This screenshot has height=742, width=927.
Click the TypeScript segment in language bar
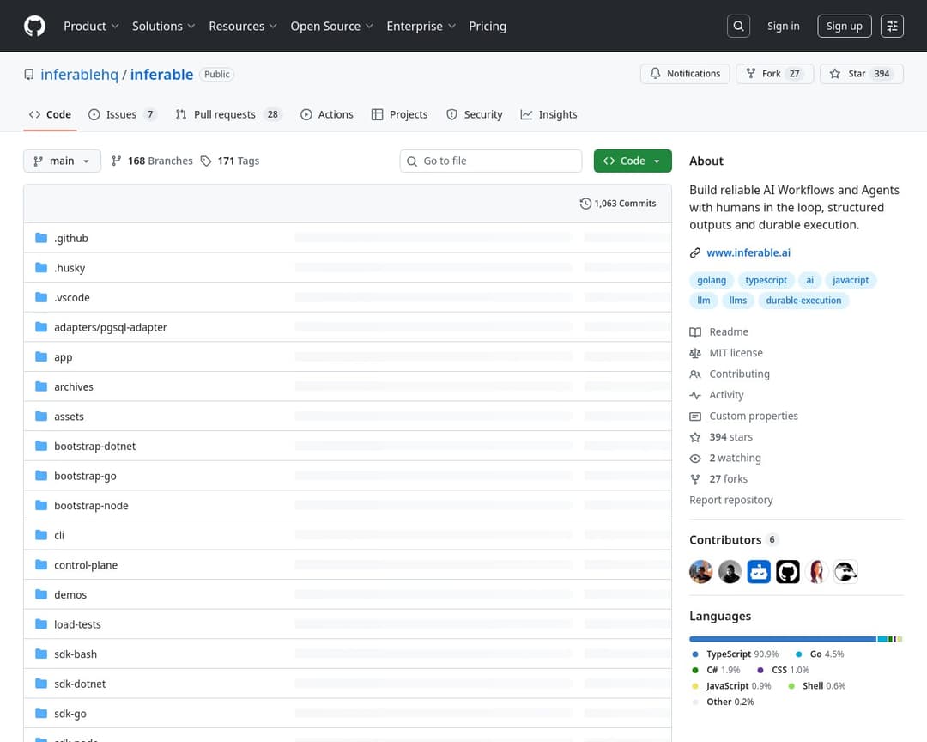781,639
